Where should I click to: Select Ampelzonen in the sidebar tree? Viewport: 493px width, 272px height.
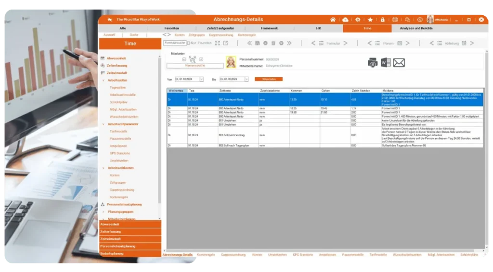pos(118,146)
